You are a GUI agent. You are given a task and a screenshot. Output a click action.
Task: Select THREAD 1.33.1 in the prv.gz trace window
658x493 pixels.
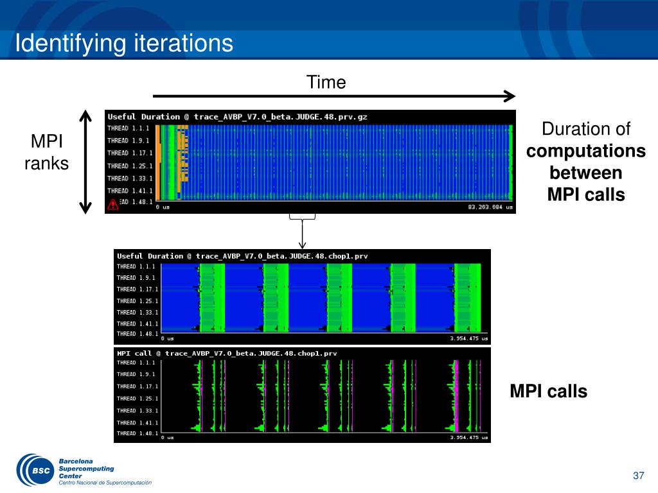pyautogui.click(x=130, y=178)
